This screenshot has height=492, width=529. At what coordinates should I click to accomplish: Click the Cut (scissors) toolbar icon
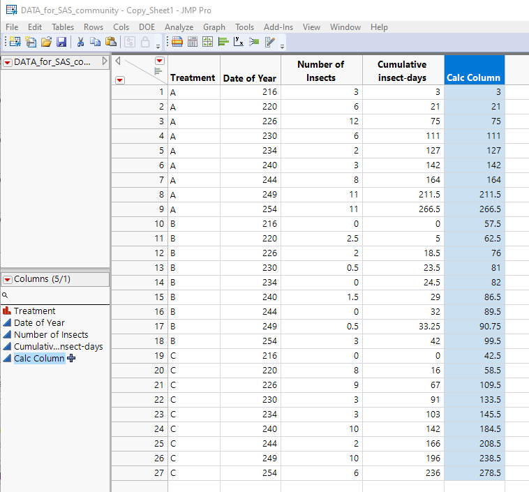(x=80, y=42)
